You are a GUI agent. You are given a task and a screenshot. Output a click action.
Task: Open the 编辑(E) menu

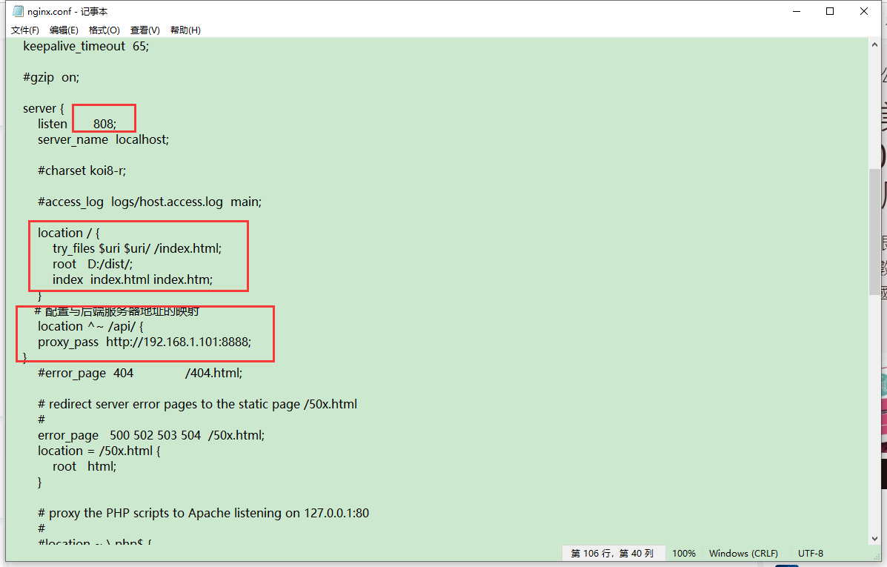pos(64,30)
